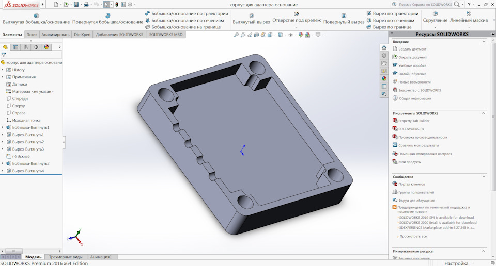
Task: Open the Property Tab Builder link
Action: 414,121
